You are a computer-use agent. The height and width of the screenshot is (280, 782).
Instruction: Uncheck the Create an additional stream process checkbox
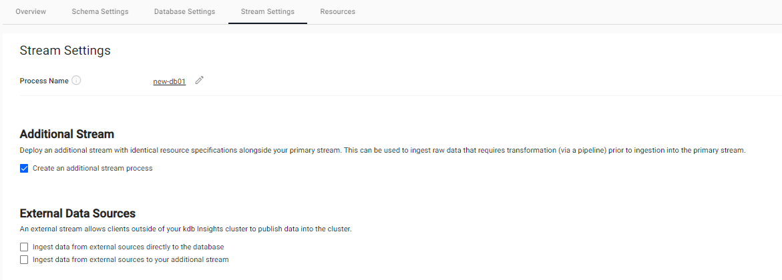pos(24,169)
